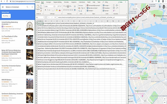Screen dimensions: 167x104
Task: Toggle align left in Excel ribbon
Action: tap(64, 10)
